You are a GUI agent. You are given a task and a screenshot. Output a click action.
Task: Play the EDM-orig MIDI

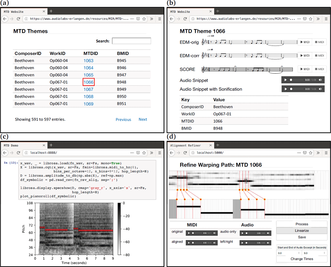click(x=305, y=42)
